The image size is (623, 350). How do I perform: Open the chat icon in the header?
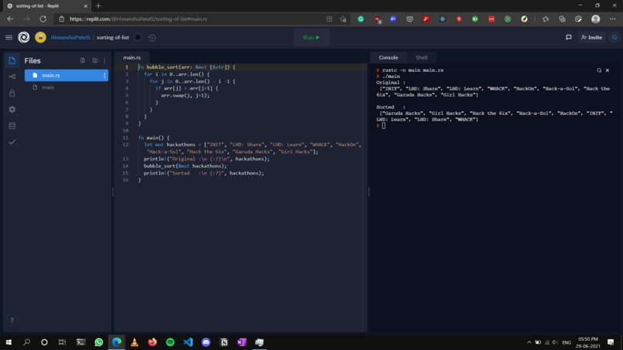[569, 37]
